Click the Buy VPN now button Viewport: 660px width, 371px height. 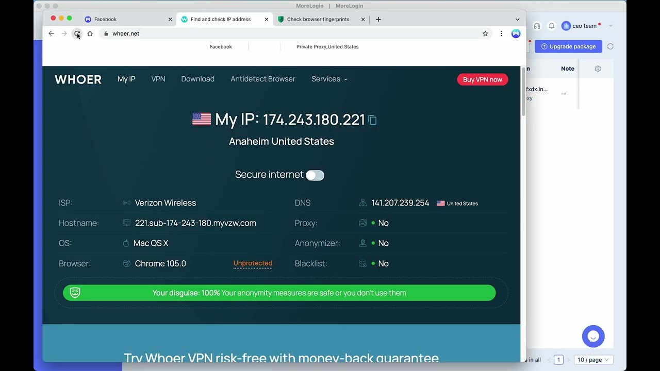tap(483, 79)
